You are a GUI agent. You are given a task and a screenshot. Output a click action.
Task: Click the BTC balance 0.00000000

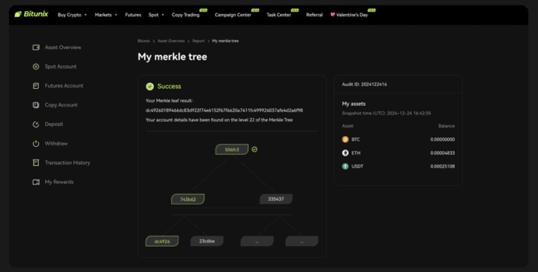443,139
